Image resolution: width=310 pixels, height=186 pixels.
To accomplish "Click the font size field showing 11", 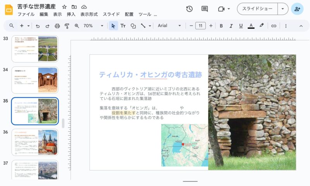I will [x=200, y=26].
